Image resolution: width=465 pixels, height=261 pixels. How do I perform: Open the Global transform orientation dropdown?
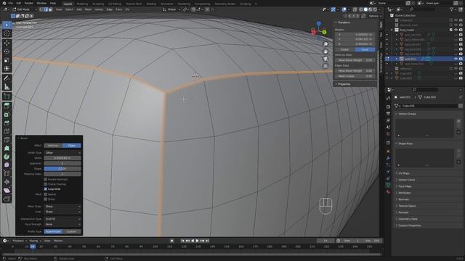point(171,9)
